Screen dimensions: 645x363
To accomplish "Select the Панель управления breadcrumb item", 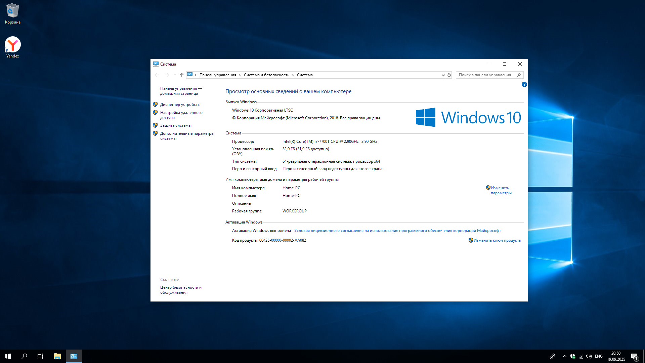I will pos(218,75).
